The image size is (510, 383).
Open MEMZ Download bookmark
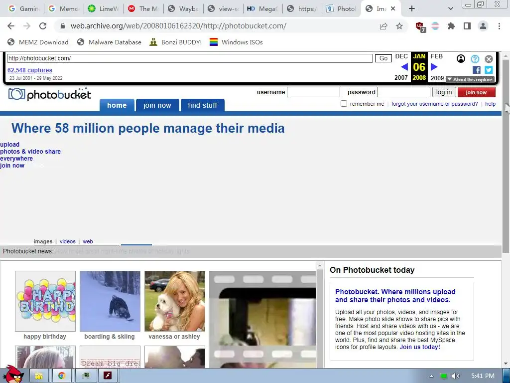38,42
